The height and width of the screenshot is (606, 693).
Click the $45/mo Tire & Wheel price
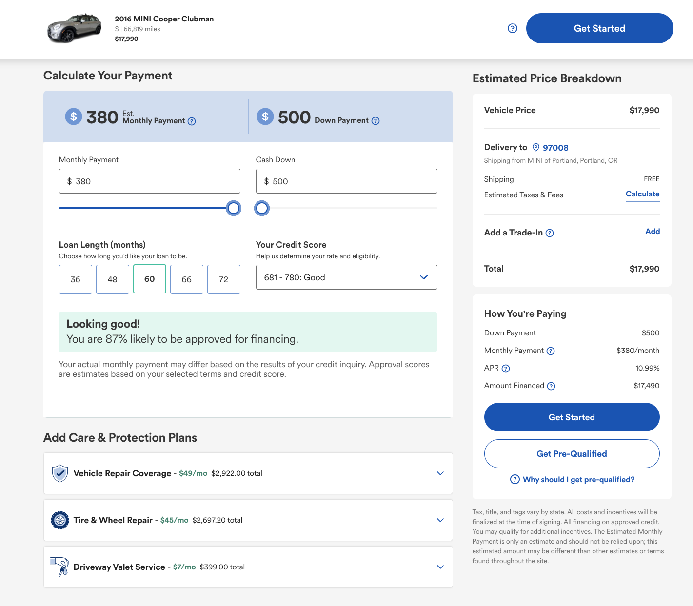click(175, 520)
